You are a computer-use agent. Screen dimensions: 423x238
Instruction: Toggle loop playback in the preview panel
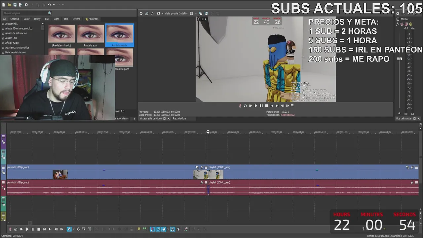click(245, 106)
